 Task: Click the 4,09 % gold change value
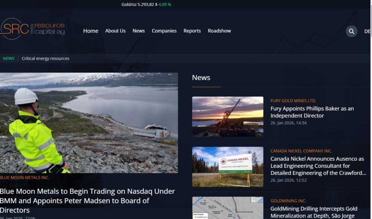coord(165,4)
